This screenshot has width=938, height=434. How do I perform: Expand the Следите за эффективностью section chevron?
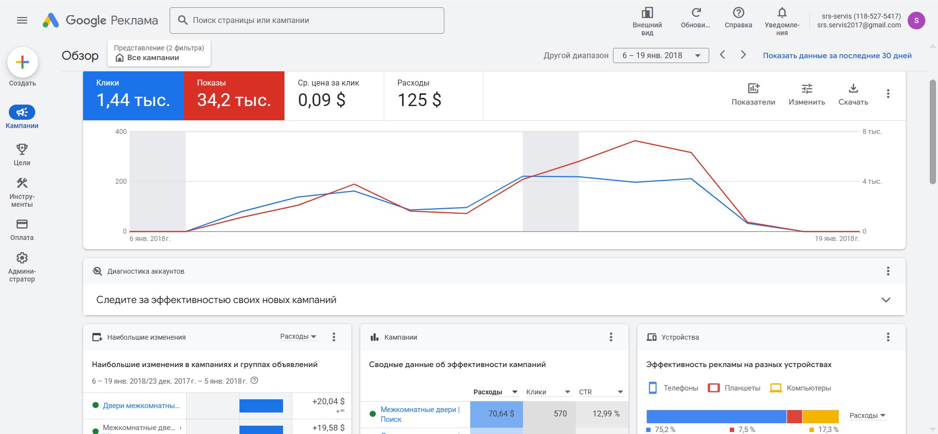(x=886, y=300)
